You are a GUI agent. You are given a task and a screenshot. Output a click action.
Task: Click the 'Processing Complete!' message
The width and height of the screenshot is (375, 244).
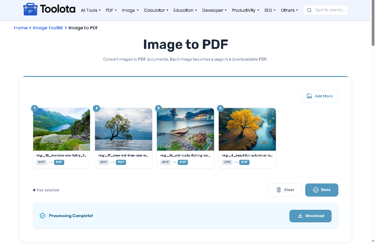(x=71, y=216)
